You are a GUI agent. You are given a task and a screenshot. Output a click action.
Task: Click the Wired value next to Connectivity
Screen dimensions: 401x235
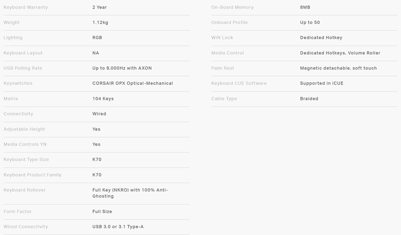click(x=99, y=114)
